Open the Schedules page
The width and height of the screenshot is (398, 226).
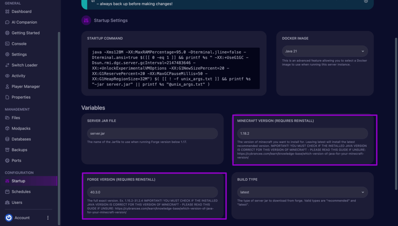point(21,192)
